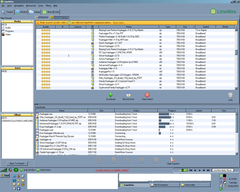Click the green upload speed arrow icon
This screenshot has height=192, width=240.
click(38, 170)
